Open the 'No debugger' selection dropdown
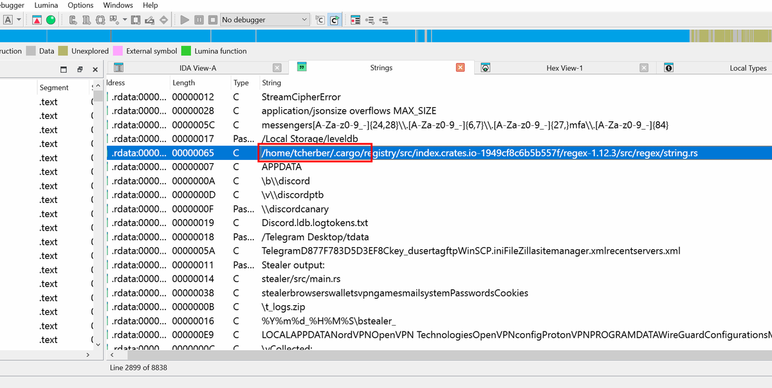The image size is (772, 388). pyautogui.click(x=264, y=20)
